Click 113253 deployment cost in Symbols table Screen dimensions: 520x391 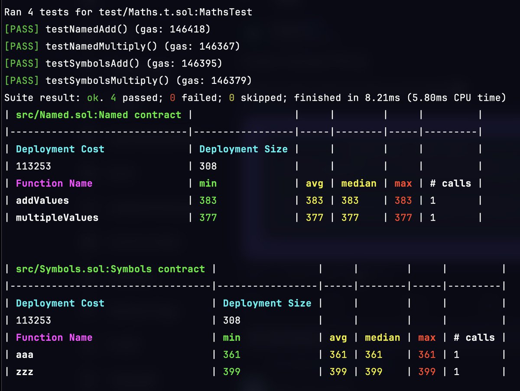click(33, 320)
